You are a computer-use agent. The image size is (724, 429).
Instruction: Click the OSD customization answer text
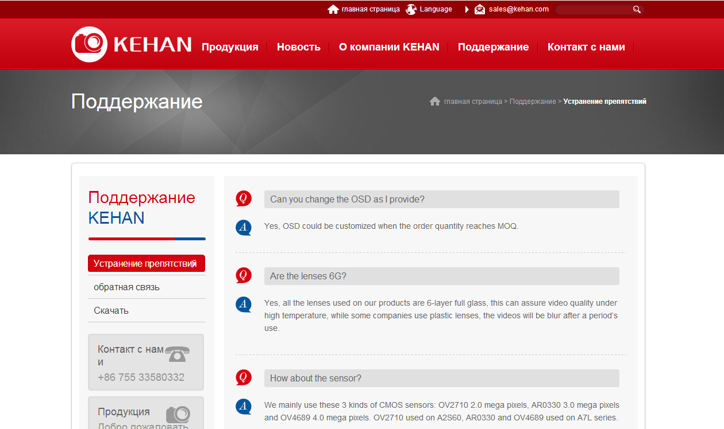[391, 226]
